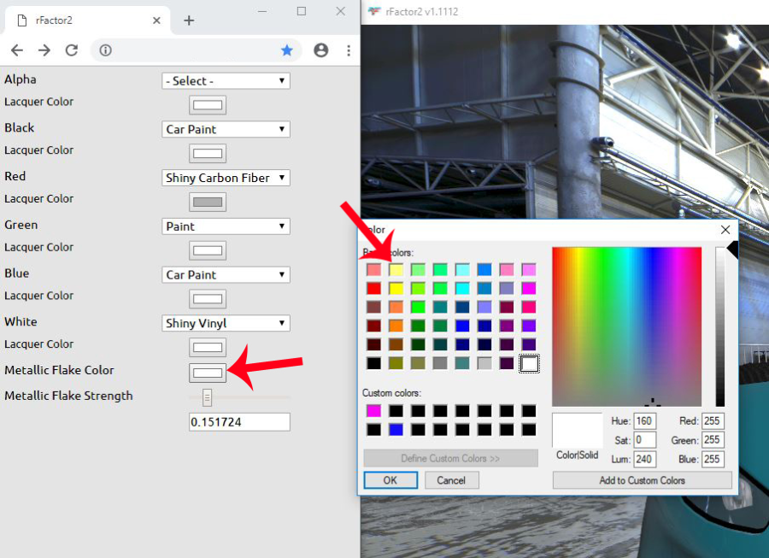Select the bright yellow basic color
The width and height of the screenshot is (769, 558).
coord(396,288)
